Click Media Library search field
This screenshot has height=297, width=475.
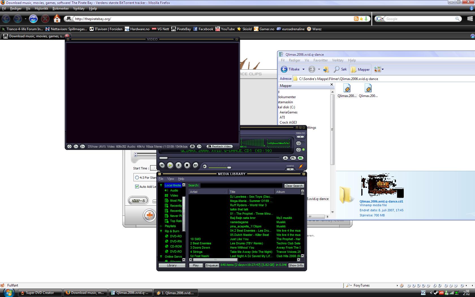[241, 186]
